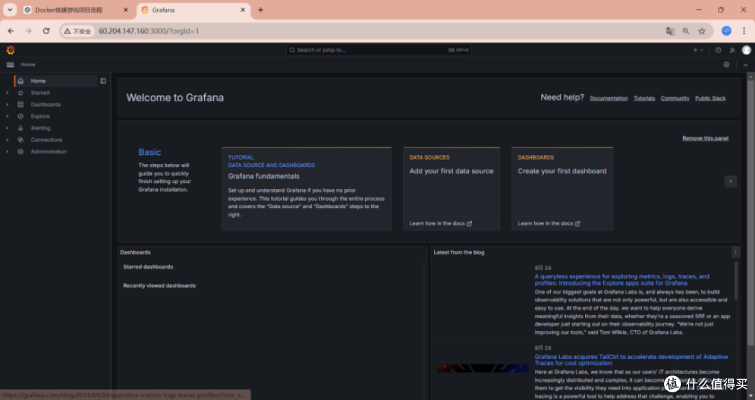Open the TailCtrl acquisition blog post
The image size is (755, 400).
[x=631, y=360]
